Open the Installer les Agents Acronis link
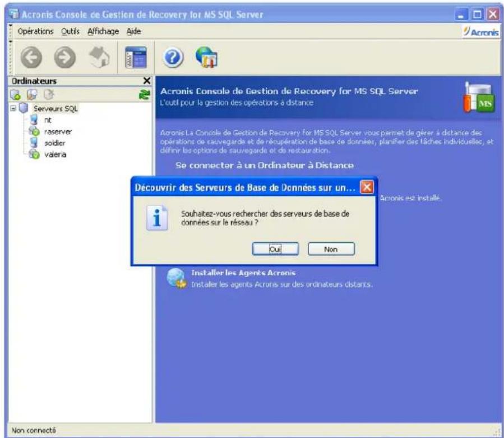504x438 pixels. pos(243,273)
